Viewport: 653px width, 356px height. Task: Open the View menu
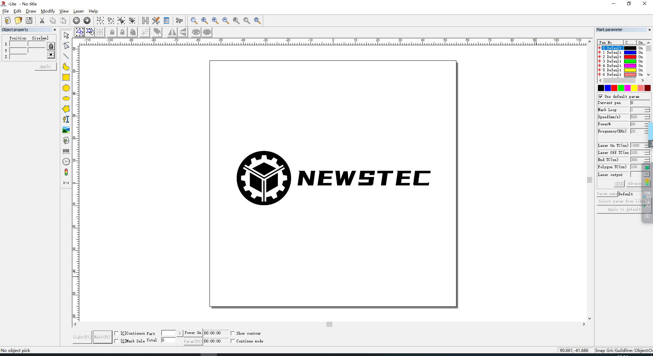(64, 11)
